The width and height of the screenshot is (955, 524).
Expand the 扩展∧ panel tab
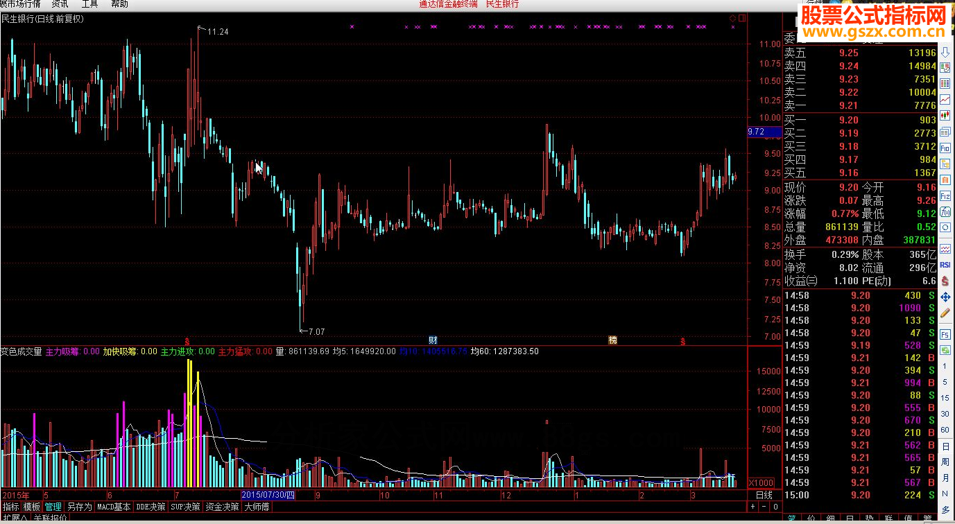pos(14,518)
